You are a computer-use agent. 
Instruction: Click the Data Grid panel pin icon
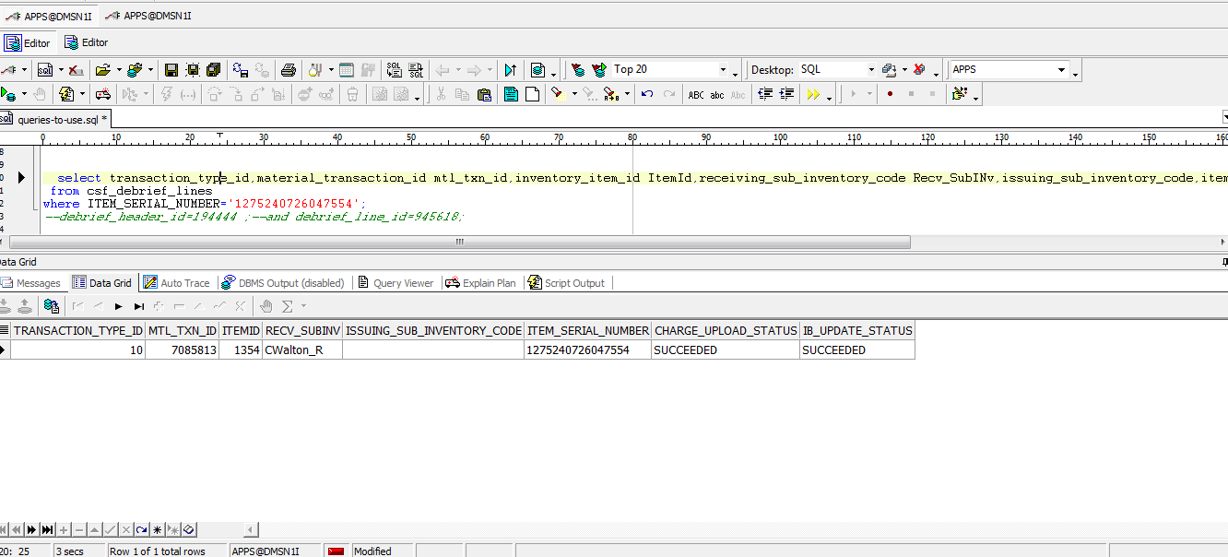[x=1223, y=263]
